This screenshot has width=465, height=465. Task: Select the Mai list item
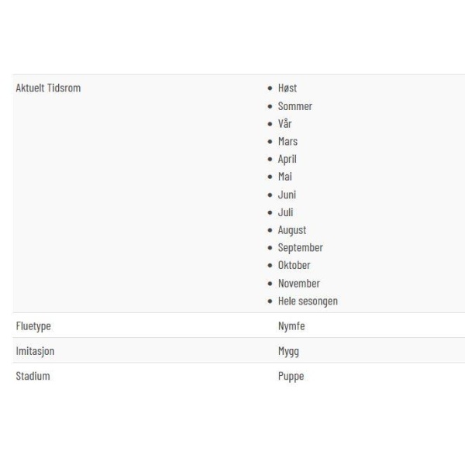[x=285, y=177]
